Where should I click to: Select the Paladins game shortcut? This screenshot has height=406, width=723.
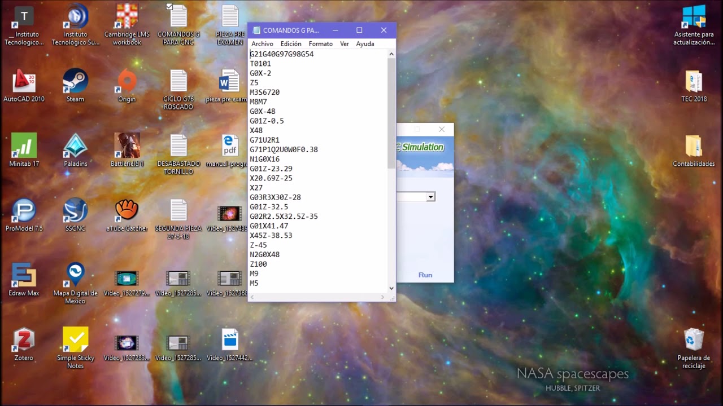click(x=75, y=150)
